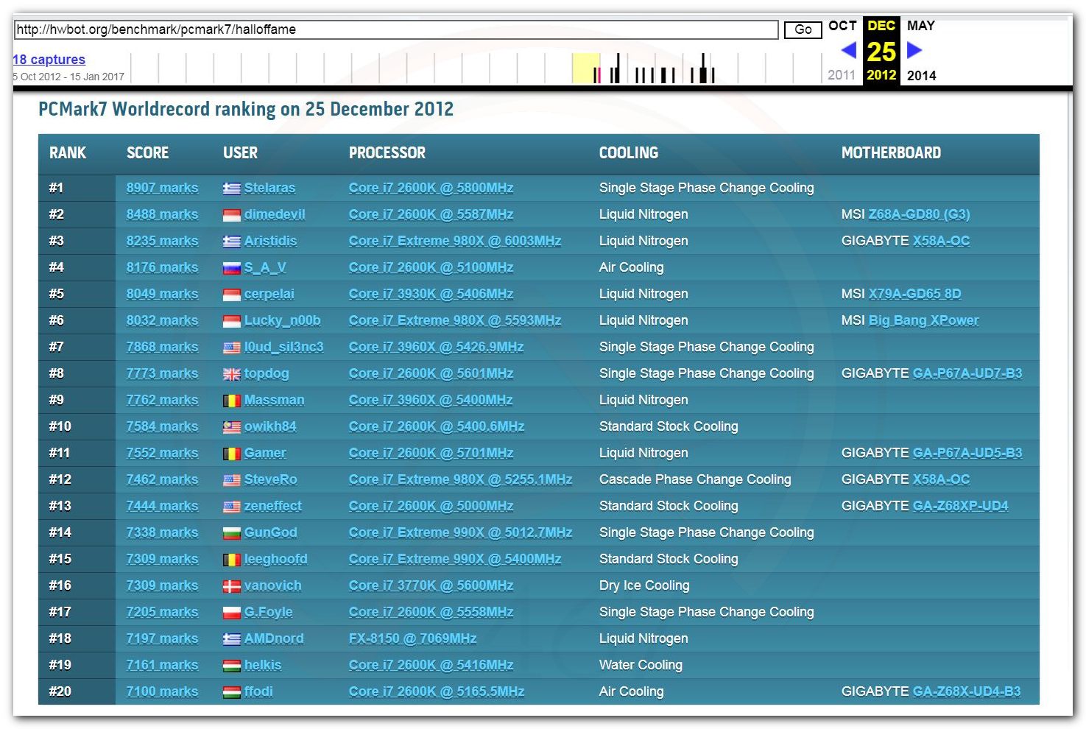
Task: Open Core i7 3960X @ 5426.9MHz link
Action: click(436, 347)
